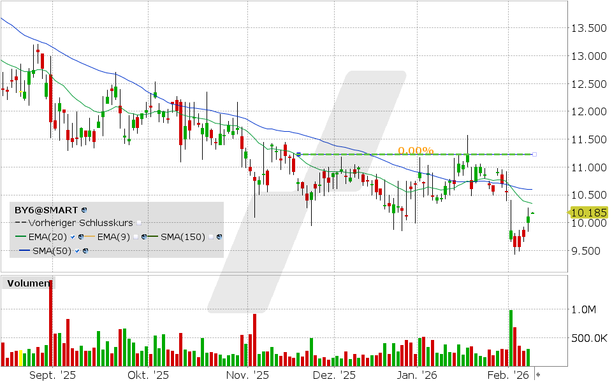
Task: Uncheck the SMA(50) indicator checkbox
Action: click(76, 250)
